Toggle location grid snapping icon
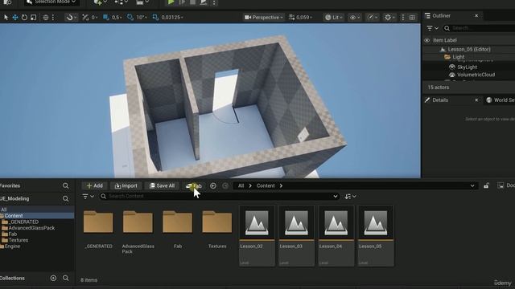 pos(85,18)
